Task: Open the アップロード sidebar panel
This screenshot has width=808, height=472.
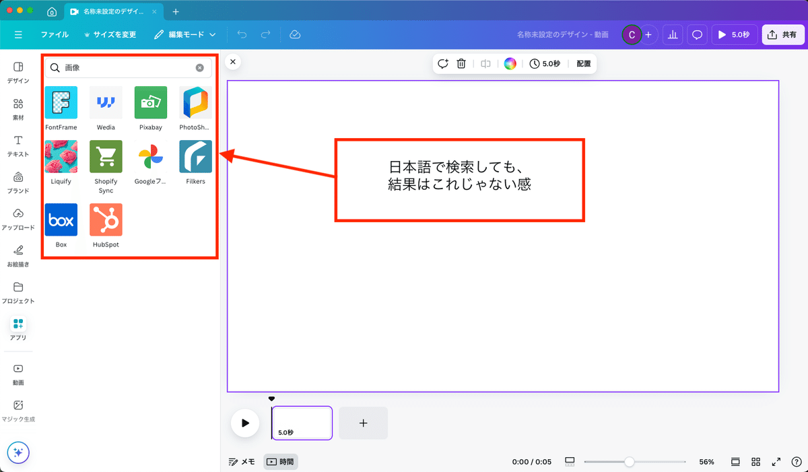Action: pos(18,220)
